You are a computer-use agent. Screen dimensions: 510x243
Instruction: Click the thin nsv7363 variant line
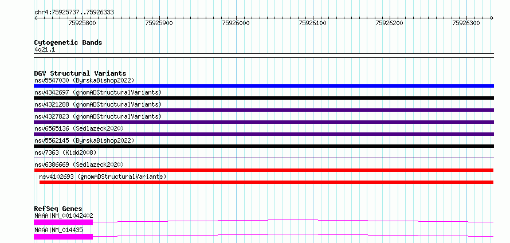coord(264,158)
